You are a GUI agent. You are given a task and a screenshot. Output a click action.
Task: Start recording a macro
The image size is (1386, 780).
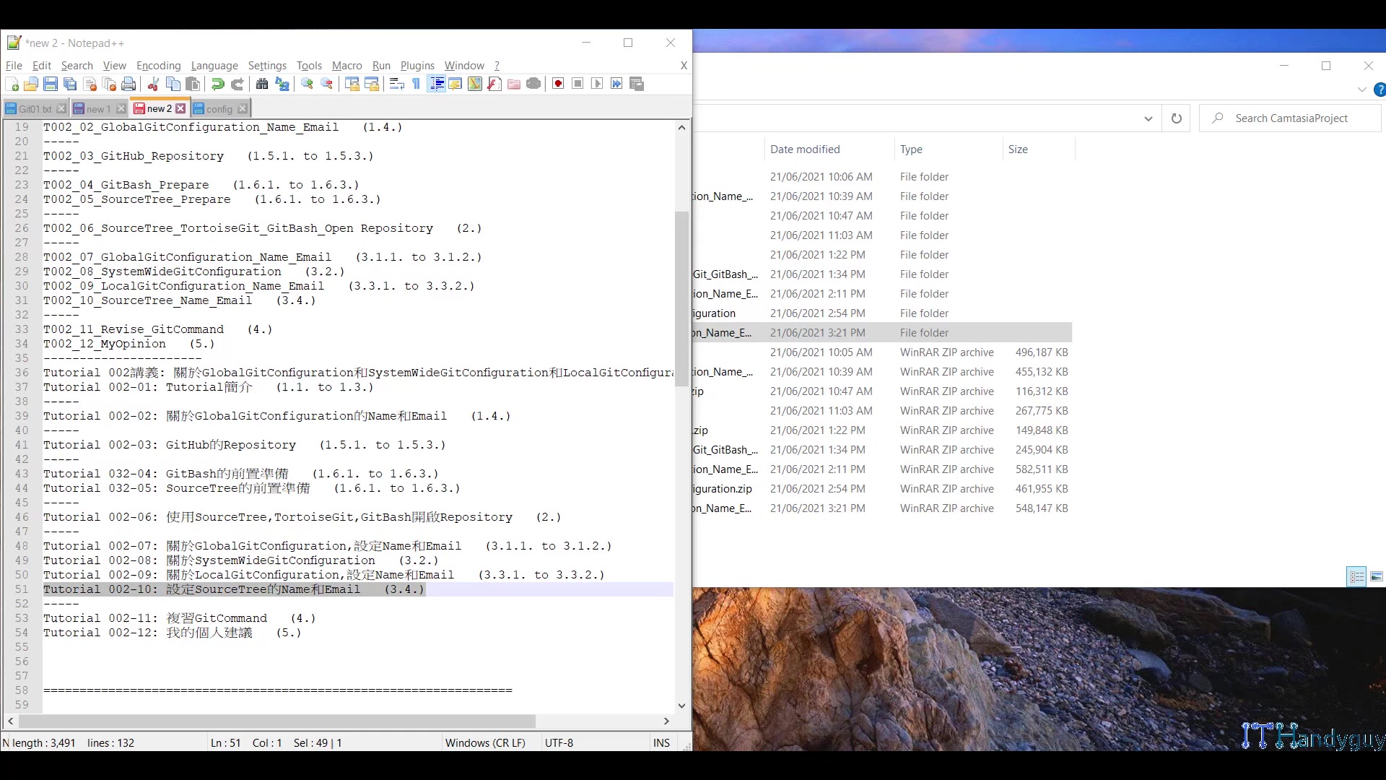click(x=557, y=84)
